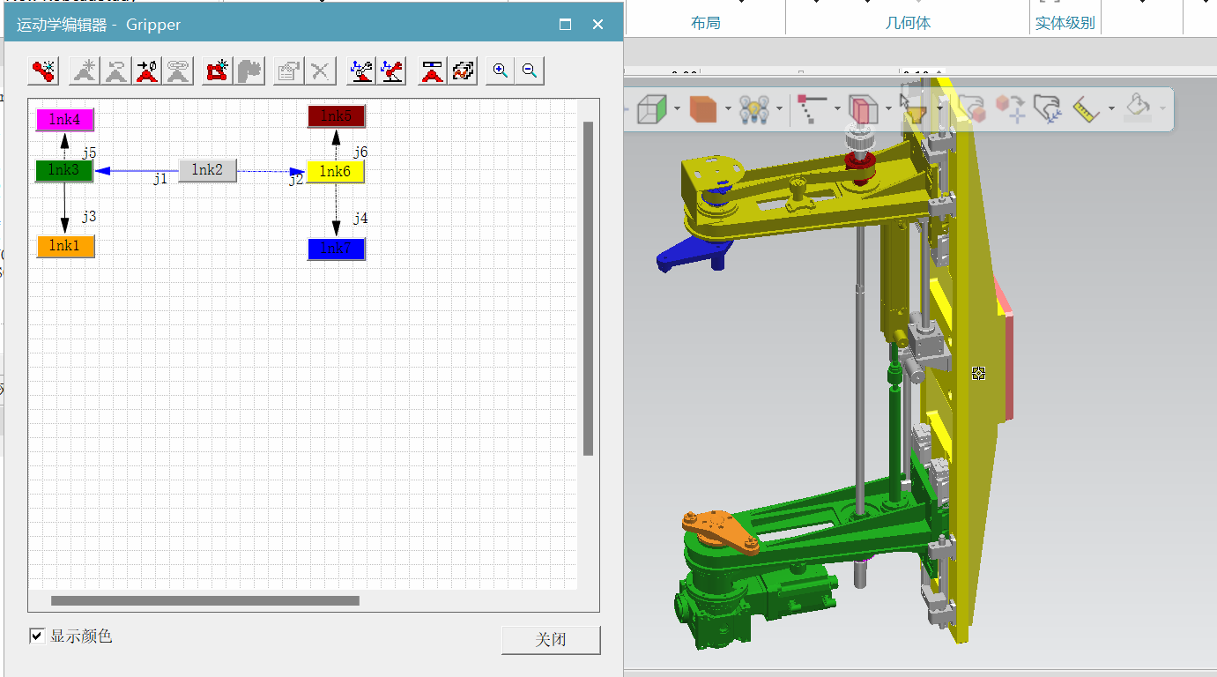Click the 几何体 ribbon group label
The width and height of the screenshot is (1217, 677).
(908, 23)
